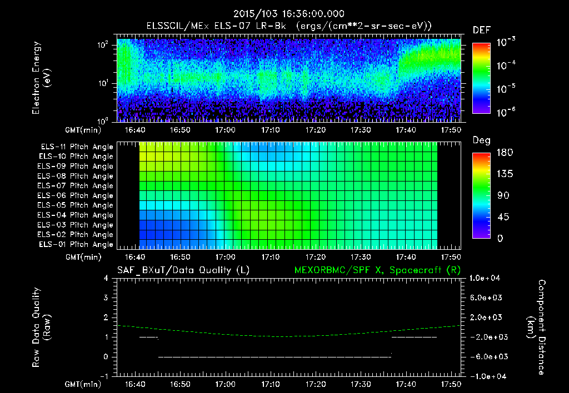Click the date title "2015/103 16:36:00.000"

[289, 14]
